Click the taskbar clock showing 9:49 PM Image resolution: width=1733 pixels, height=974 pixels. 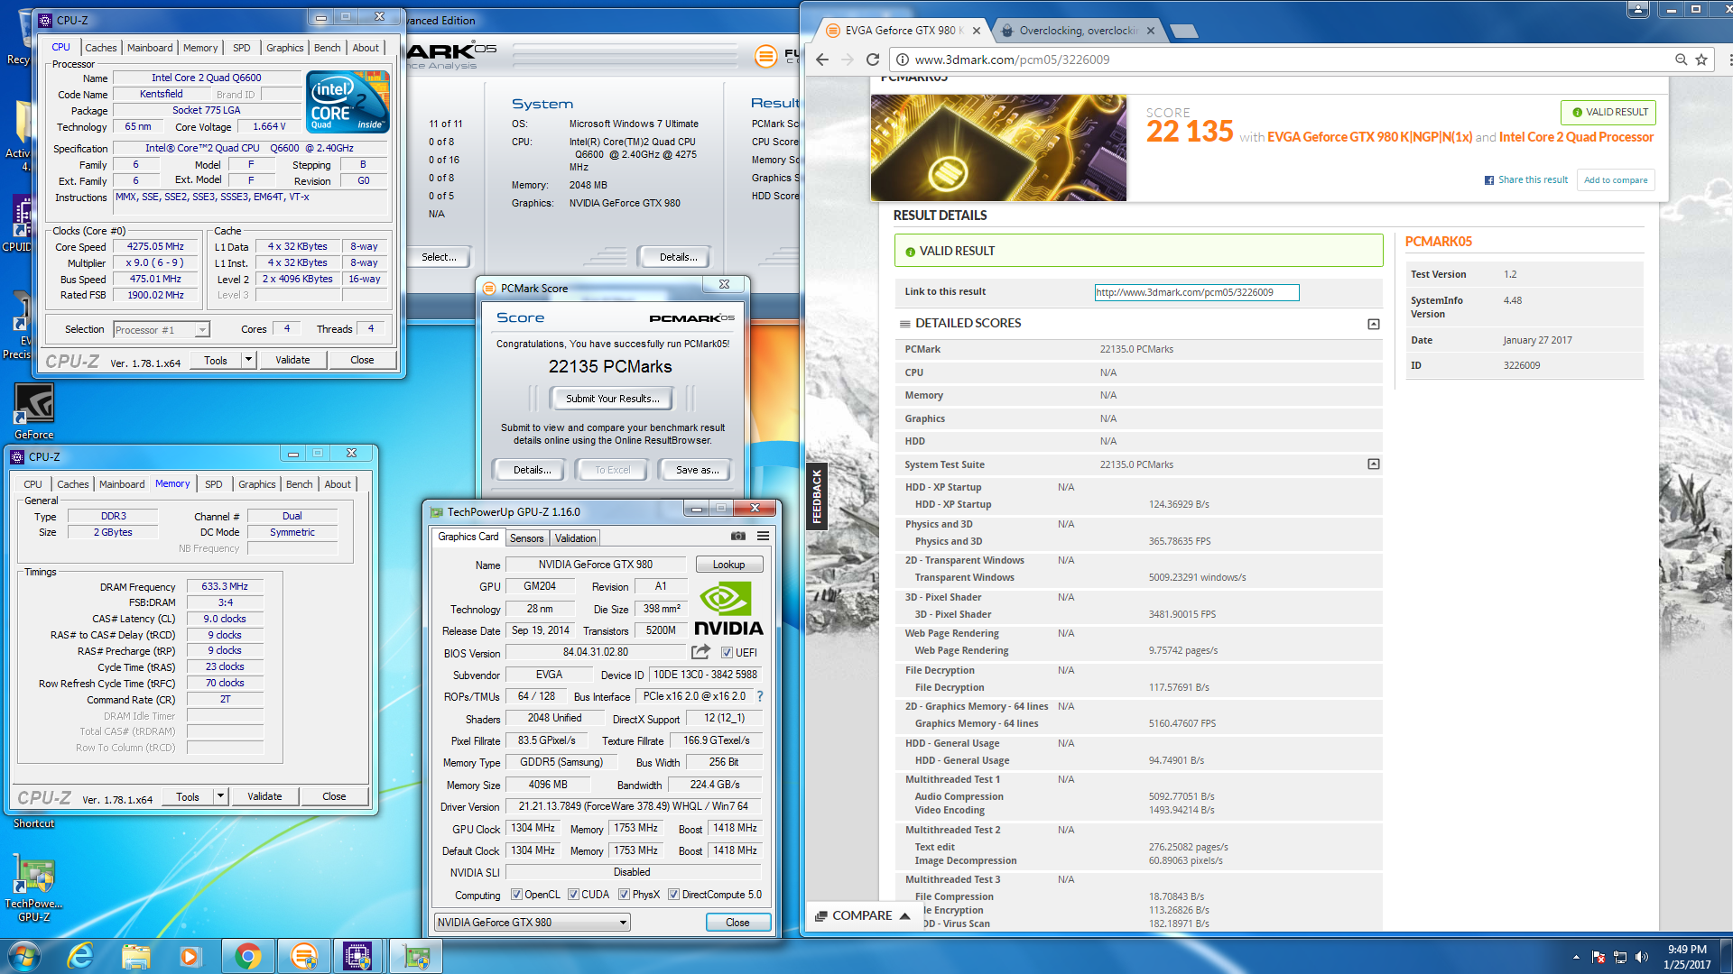pos(1687,957)
